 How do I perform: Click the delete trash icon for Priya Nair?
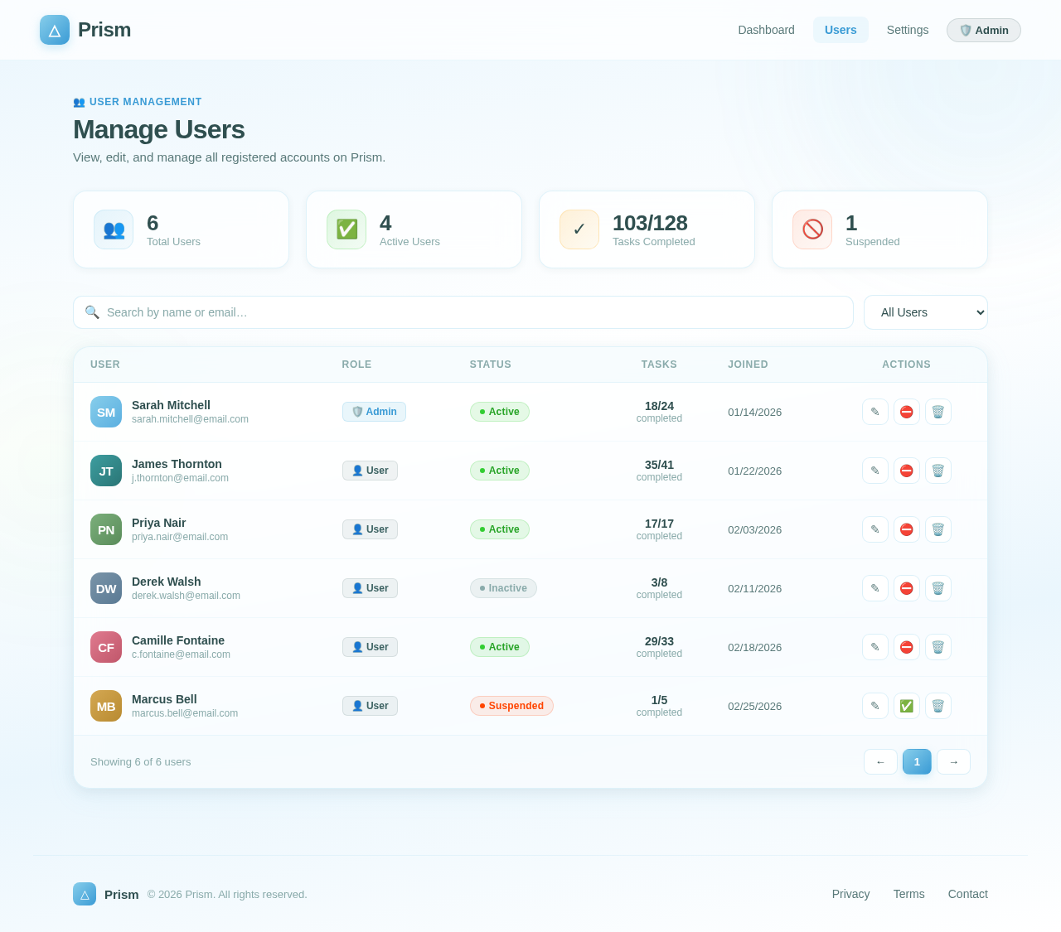tap(938, 529)
